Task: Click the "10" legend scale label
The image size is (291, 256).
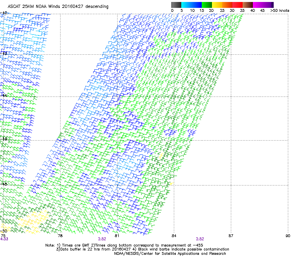Action: tap(192, 11)
